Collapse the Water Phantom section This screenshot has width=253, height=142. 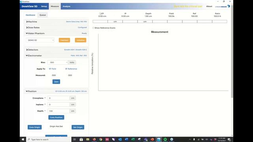coord(56,33)
